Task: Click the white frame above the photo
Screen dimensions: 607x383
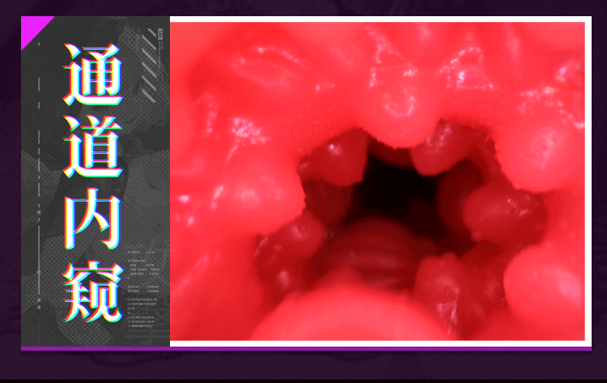Action: [x=380, y=19]
